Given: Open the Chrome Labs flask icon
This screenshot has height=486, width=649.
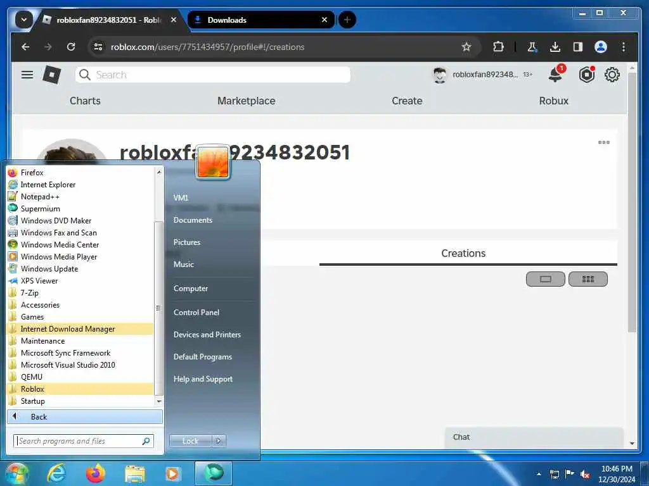Looking at the screenshot, I should (532, 47).
